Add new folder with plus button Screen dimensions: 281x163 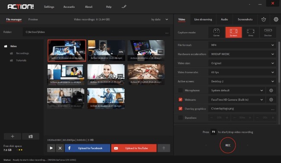(13, 136)
